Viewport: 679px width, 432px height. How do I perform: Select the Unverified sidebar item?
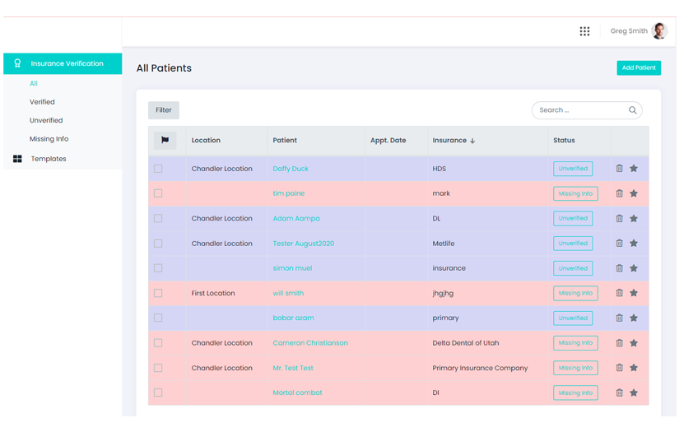tap(46, 120)
